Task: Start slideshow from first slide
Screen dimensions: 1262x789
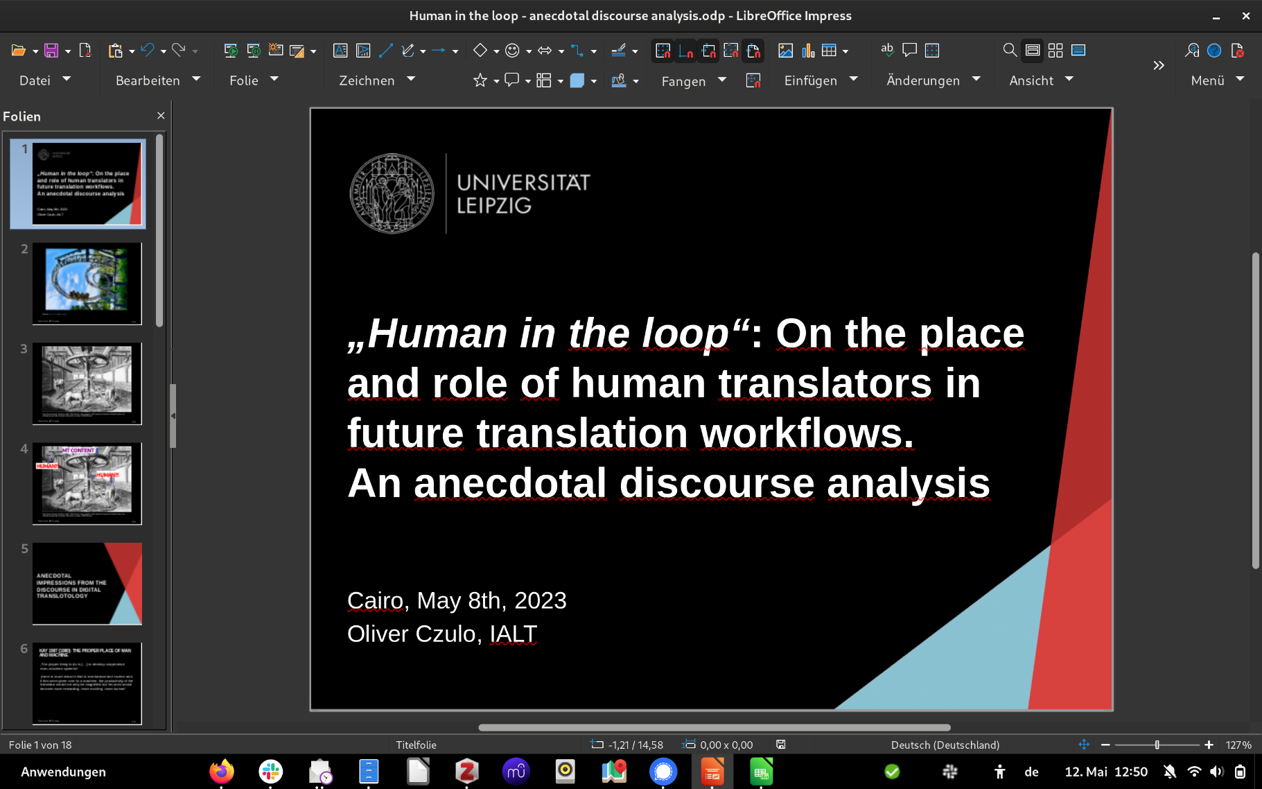Action: tap(231, 51)
